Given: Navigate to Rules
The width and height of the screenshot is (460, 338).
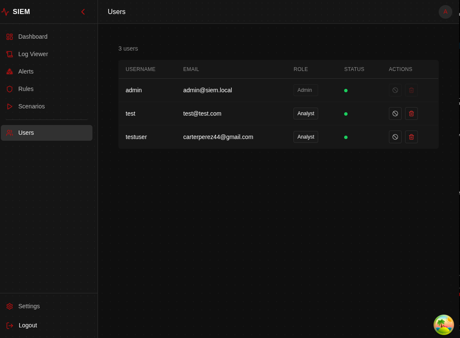Looking at the screenshot, I should coord(47,89).
